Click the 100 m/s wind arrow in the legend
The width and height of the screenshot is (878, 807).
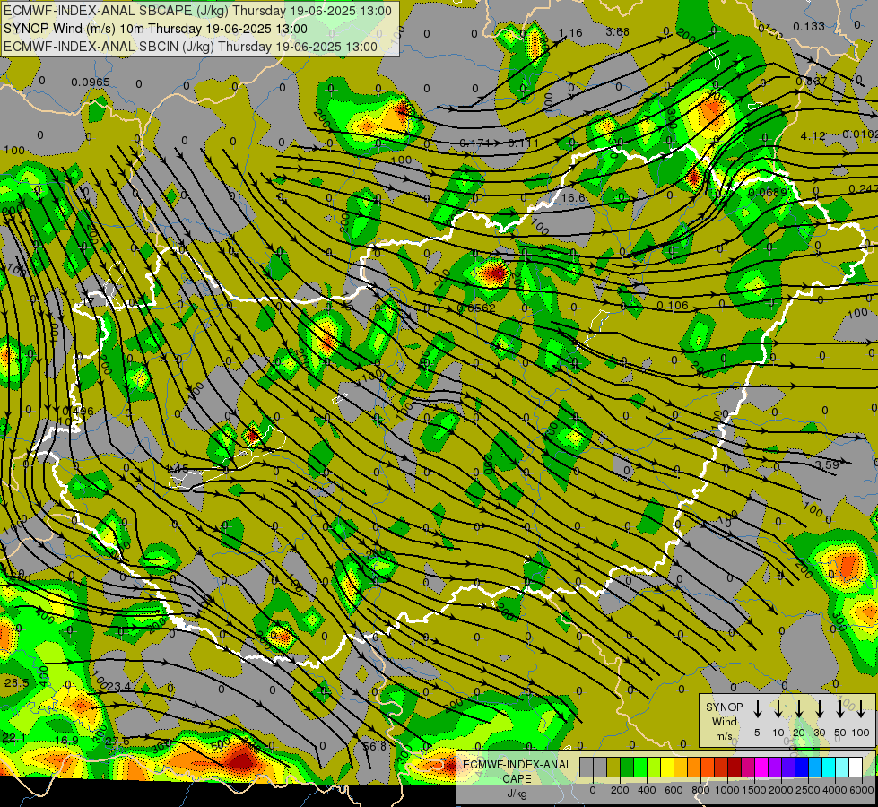pos(861,709)
